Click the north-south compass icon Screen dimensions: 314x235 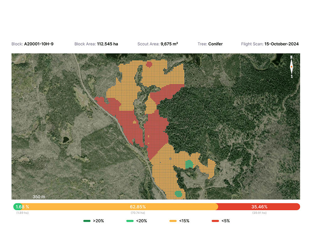(291, 67)
